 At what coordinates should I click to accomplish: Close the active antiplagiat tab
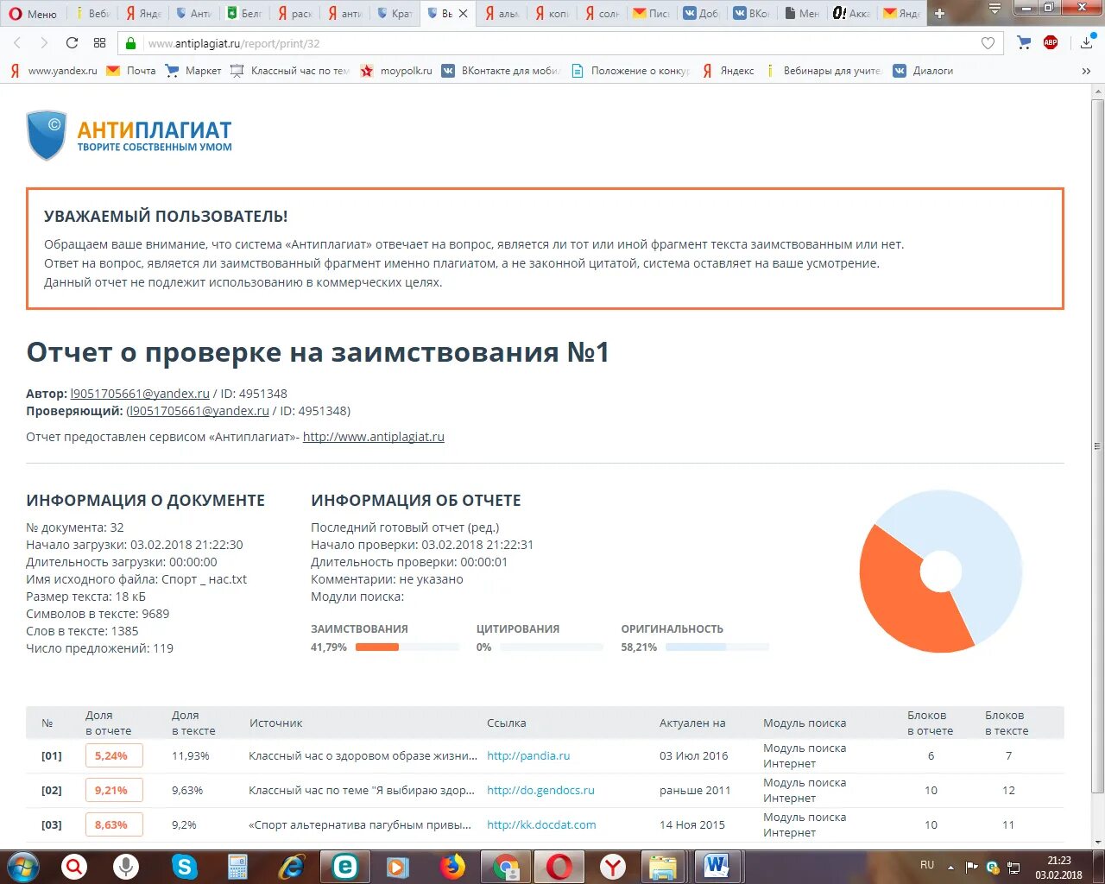click(463, 14)
